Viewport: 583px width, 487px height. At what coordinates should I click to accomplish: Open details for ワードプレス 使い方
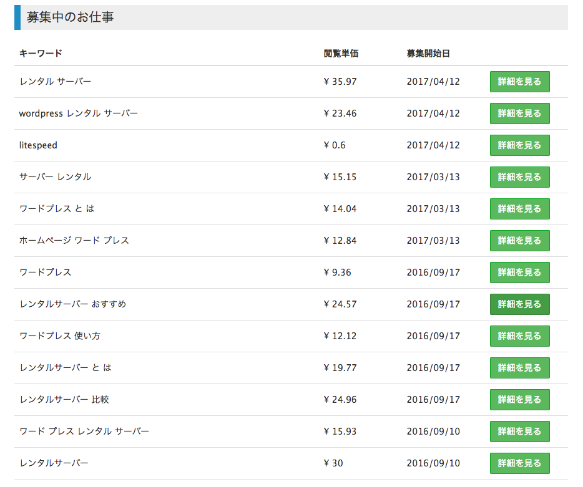pos(519,336)
